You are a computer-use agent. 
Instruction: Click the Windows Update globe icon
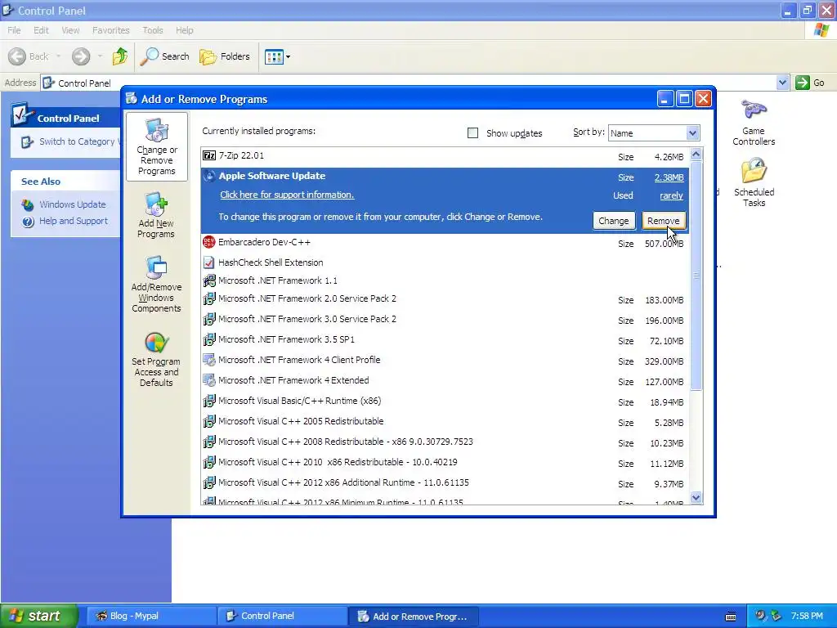click(x=28, y=204)
